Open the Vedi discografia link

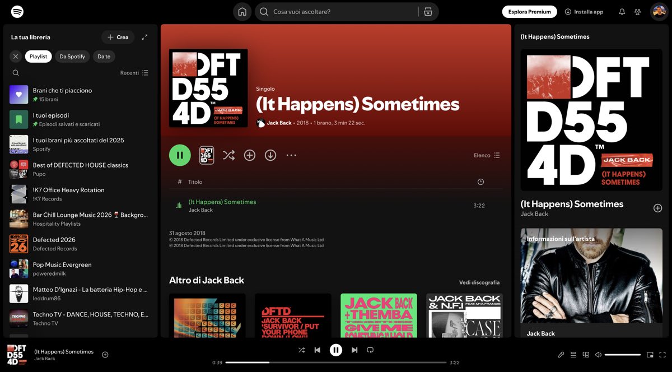[479, 282]
